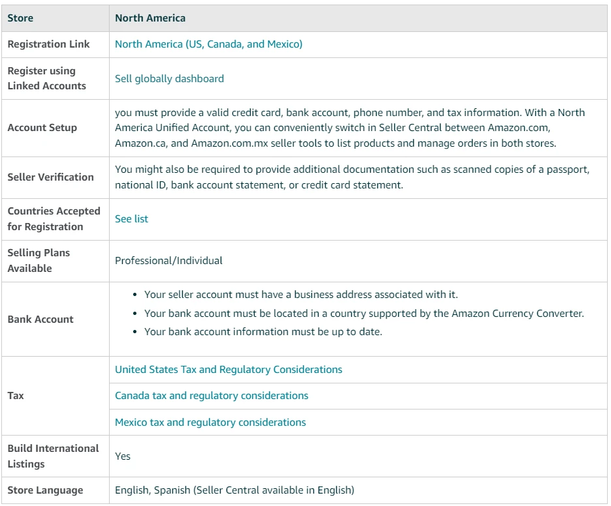Click the Account Setup row label
This screenshot has height=506, width=611.
point(42,128)
